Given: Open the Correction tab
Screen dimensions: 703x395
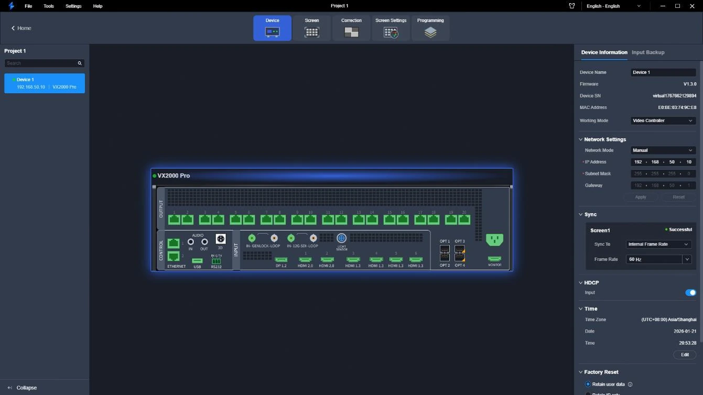Looking at the screenshot, I should [x=351, y=28].
